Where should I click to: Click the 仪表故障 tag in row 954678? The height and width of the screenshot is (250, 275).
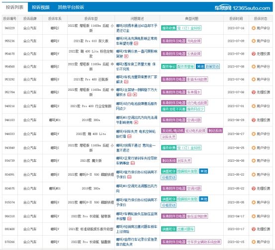click(x=193, y=54)
